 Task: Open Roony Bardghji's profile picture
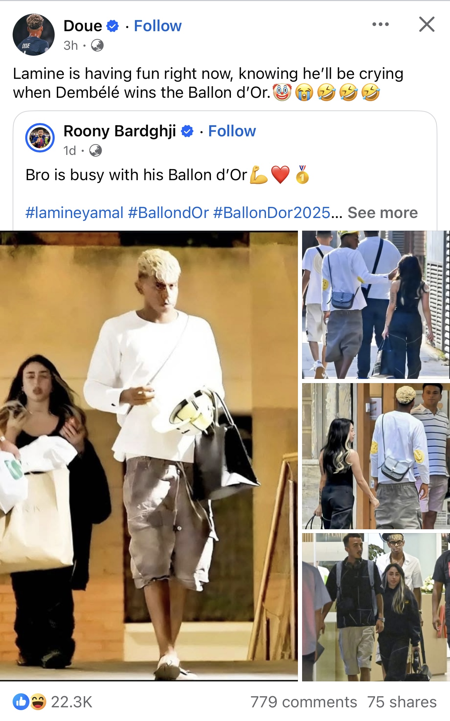(x=40, y=138)
